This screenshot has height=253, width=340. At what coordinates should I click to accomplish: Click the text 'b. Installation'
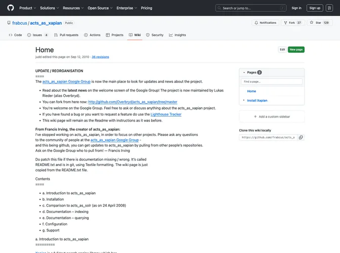[x=53, y=199]
